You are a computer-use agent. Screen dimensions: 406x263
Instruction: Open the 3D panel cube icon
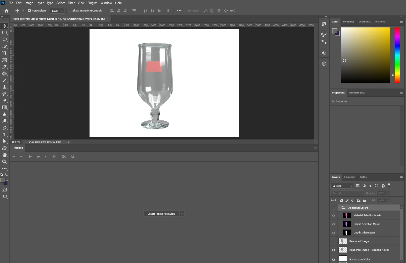[324, 63]
